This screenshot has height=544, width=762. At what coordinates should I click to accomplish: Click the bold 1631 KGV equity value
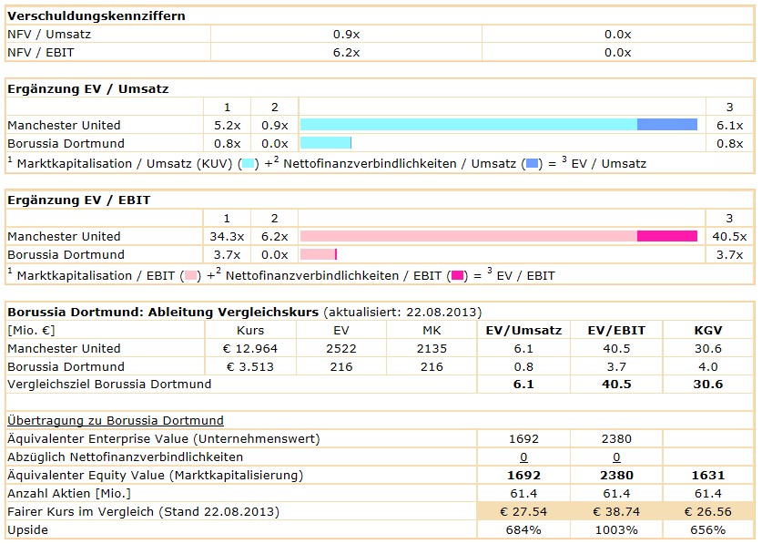click(708, 476)
